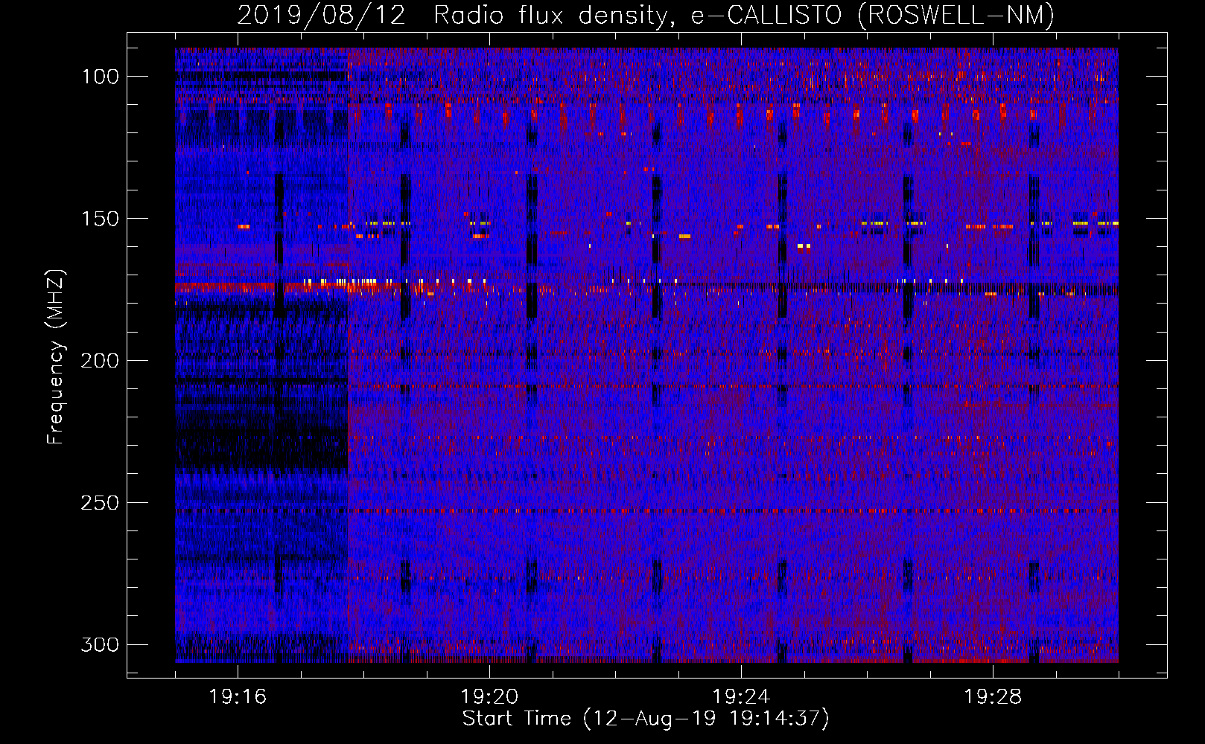Viewport: 1205px width, 744px height.
Task: Click the 19:20 time tick label
Action: click(x=489, y=697)
